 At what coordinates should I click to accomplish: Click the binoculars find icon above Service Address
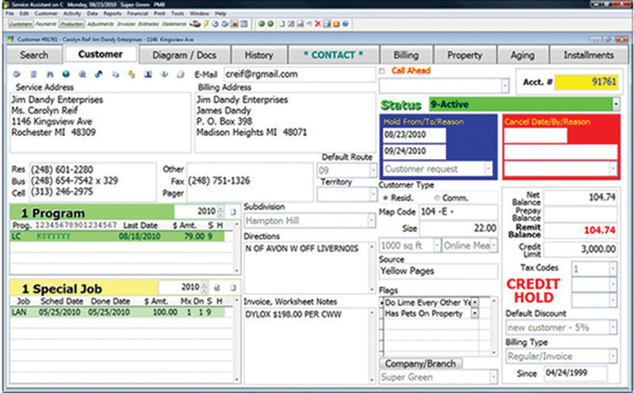pos(49,74)
